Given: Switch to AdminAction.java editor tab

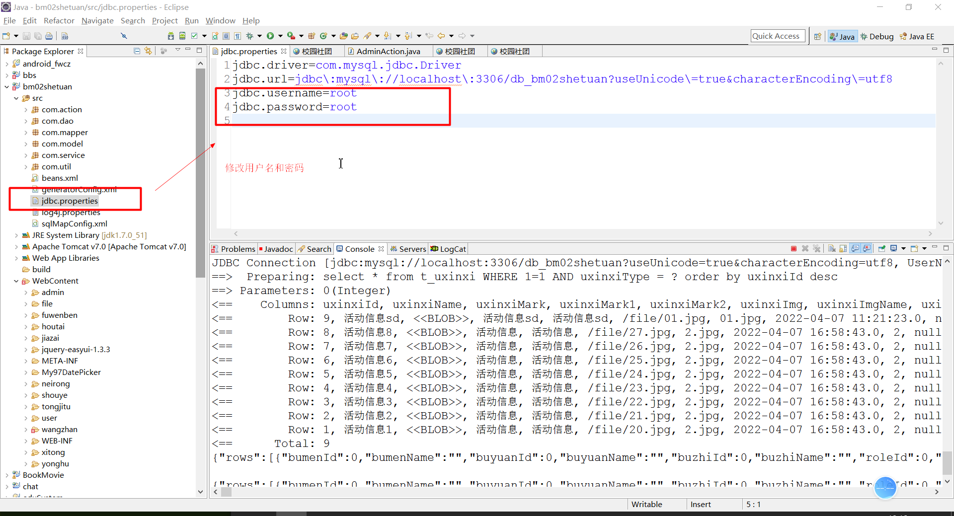Looking at the screenshot, I should pyautogui.click(x=388, y=51).
